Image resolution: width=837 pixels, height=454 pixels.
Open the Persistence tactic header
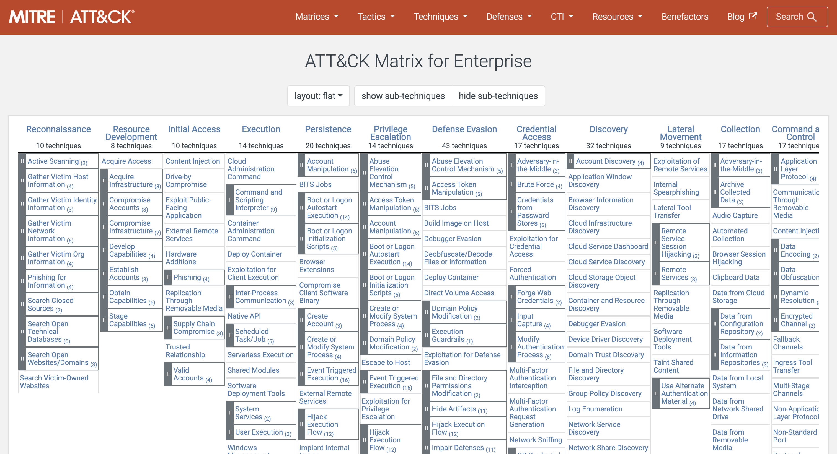[x=328, y=129]
